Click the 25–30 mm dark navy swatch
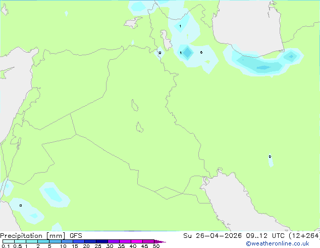Screen dimensions: 320x248 coord(102,241)
